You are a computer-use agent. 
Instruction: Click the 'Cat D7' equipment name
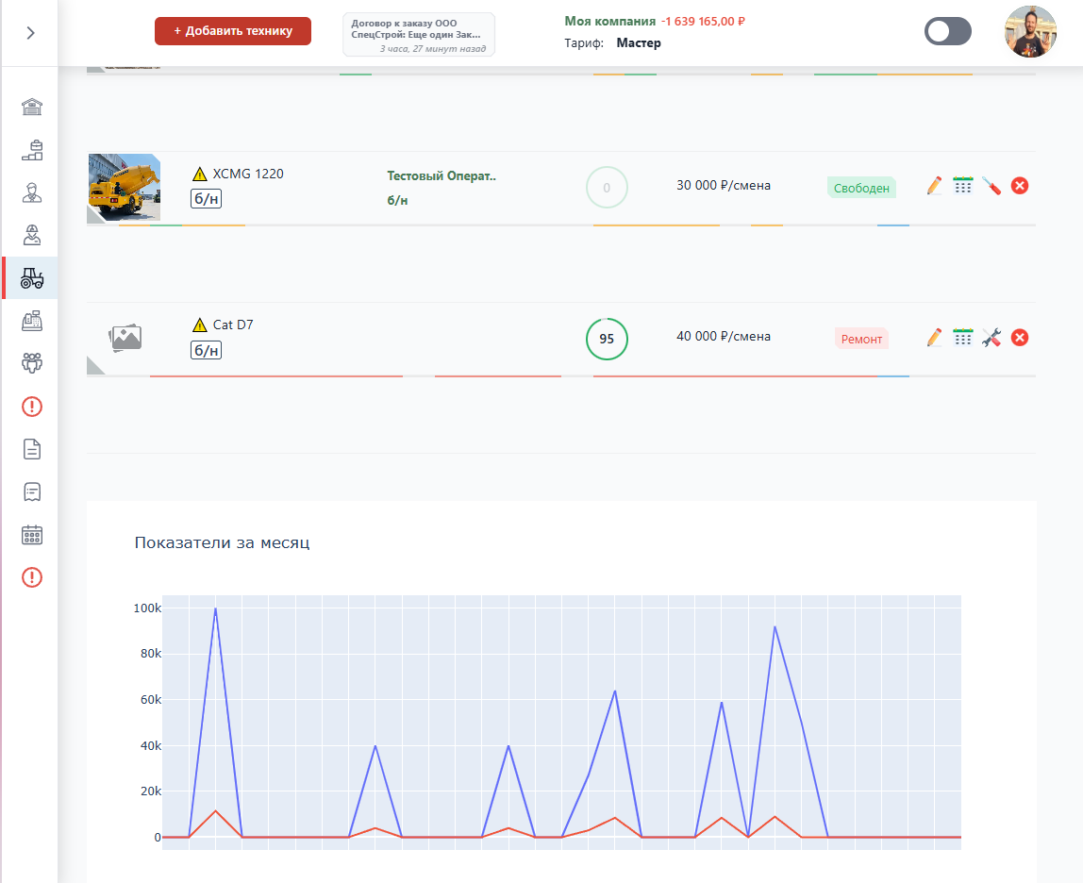coord(233,325)
